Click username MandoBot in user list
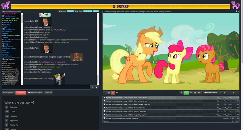The height and width of the screenshot is (130, 243). pyautogui.click(x=8, y=42)
